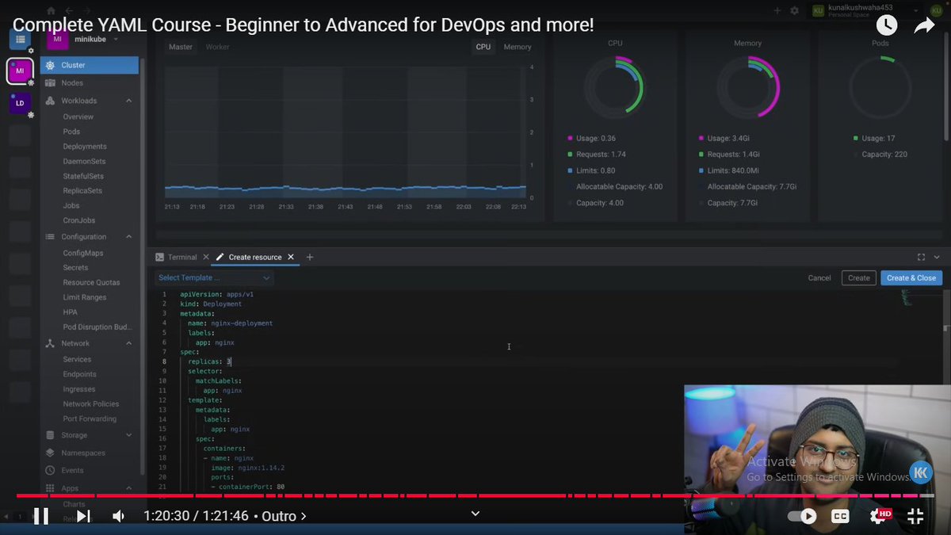Collapse the Network section
The height and width of the screenshot is (535, 951).
(129, 343)
